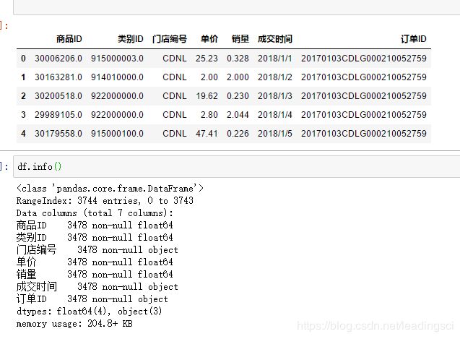The image size is (460, 339).
Task: Click the blog.csdn.net watermark link
Action: click(x=376, y=326)
